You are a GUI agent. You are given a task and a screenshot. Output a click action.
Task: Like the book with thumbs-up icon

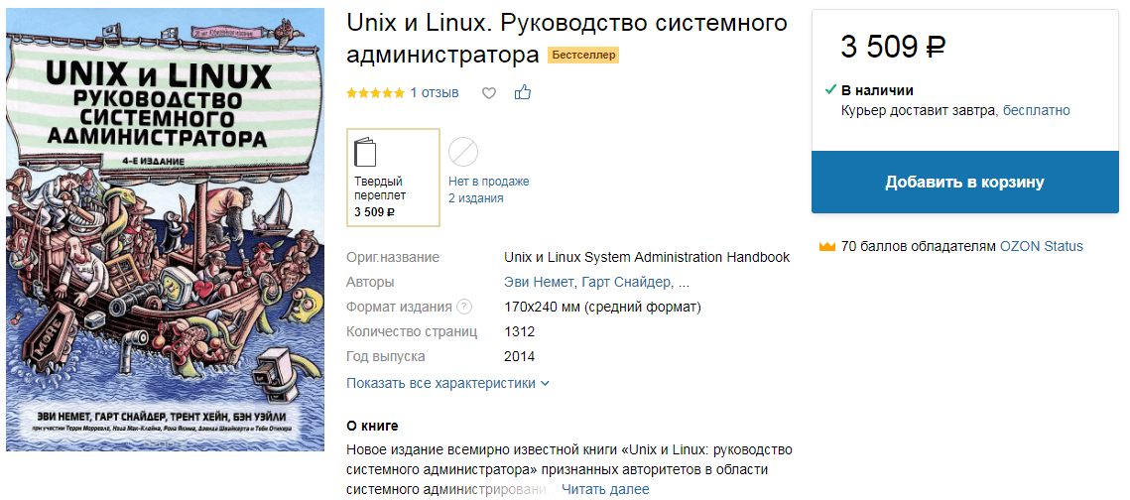pyautogui.click(x=523, y=92)
